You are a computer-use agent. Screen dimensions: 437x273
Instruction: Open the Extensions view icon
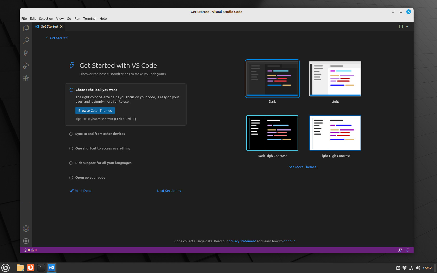(x=26, y=78)
